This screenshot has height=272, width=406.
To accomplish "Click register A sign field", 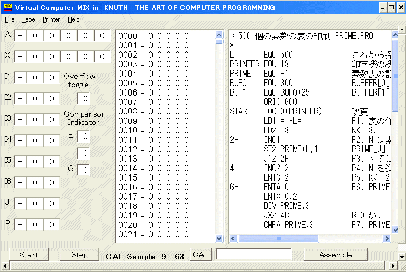I will 20,36.
